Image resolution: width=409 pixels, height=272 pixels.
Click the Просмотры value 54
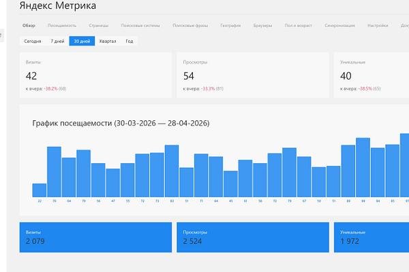[x=189, y=76]
